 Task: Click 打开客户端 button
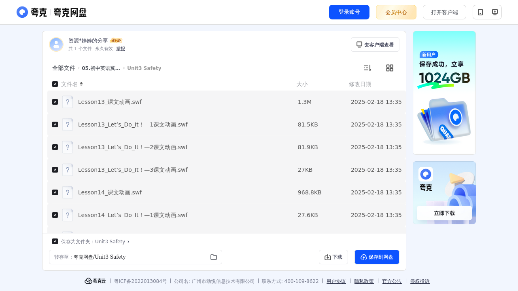pyautogui.click(x=444, y=12)
